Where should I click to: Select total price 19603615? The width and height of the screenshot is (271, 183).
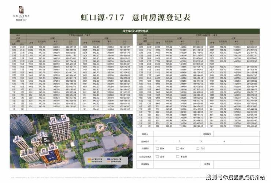[x=71, y=58]
